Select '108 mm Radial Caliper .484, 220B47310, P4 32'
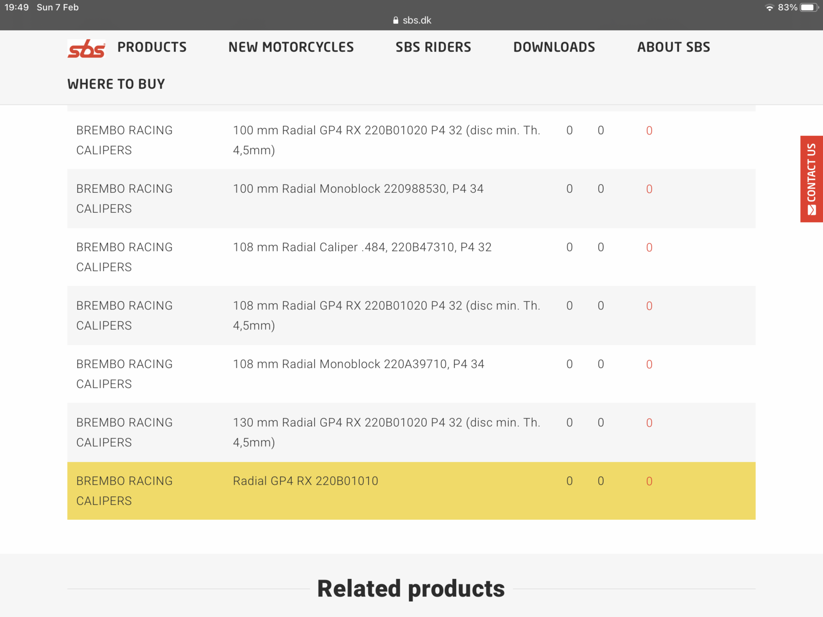Screen dimensions: 823x617 click(362, 247)
